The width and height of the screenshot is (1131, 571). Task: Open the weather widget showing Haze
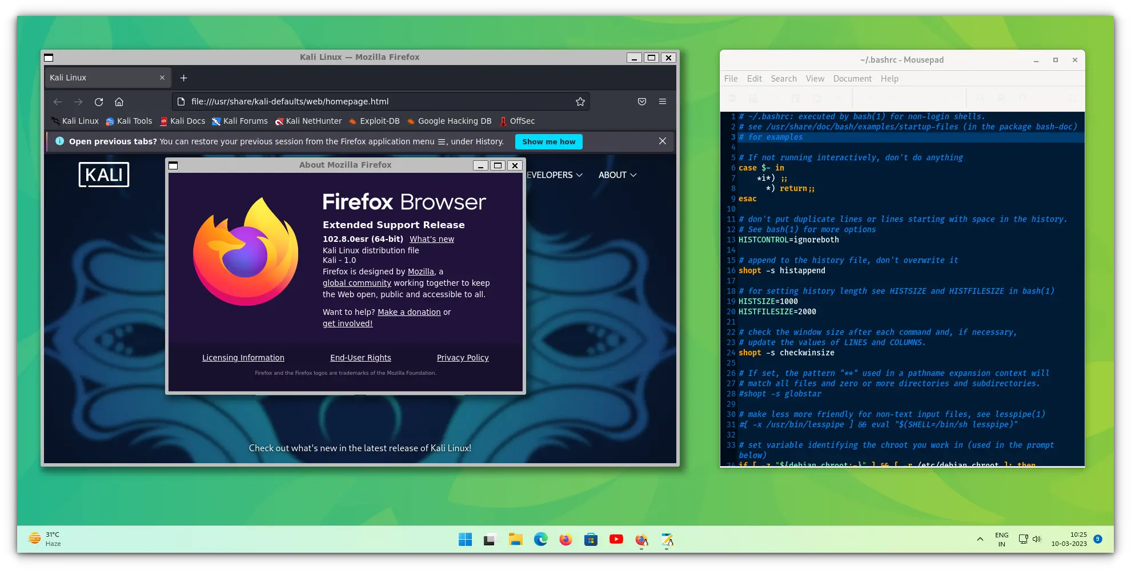click(45, 539)
